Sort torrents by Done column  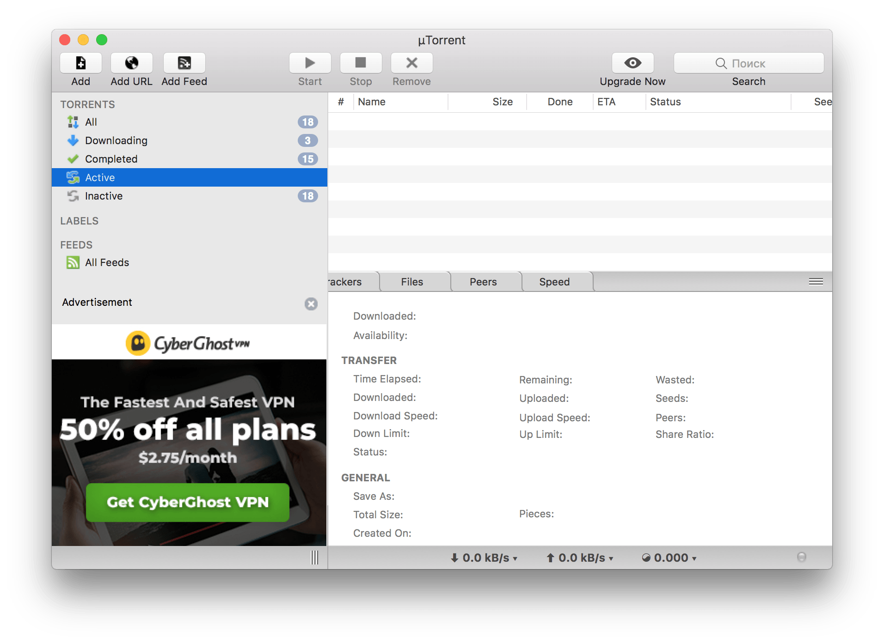pyautogui.click(x=560, y=102)
